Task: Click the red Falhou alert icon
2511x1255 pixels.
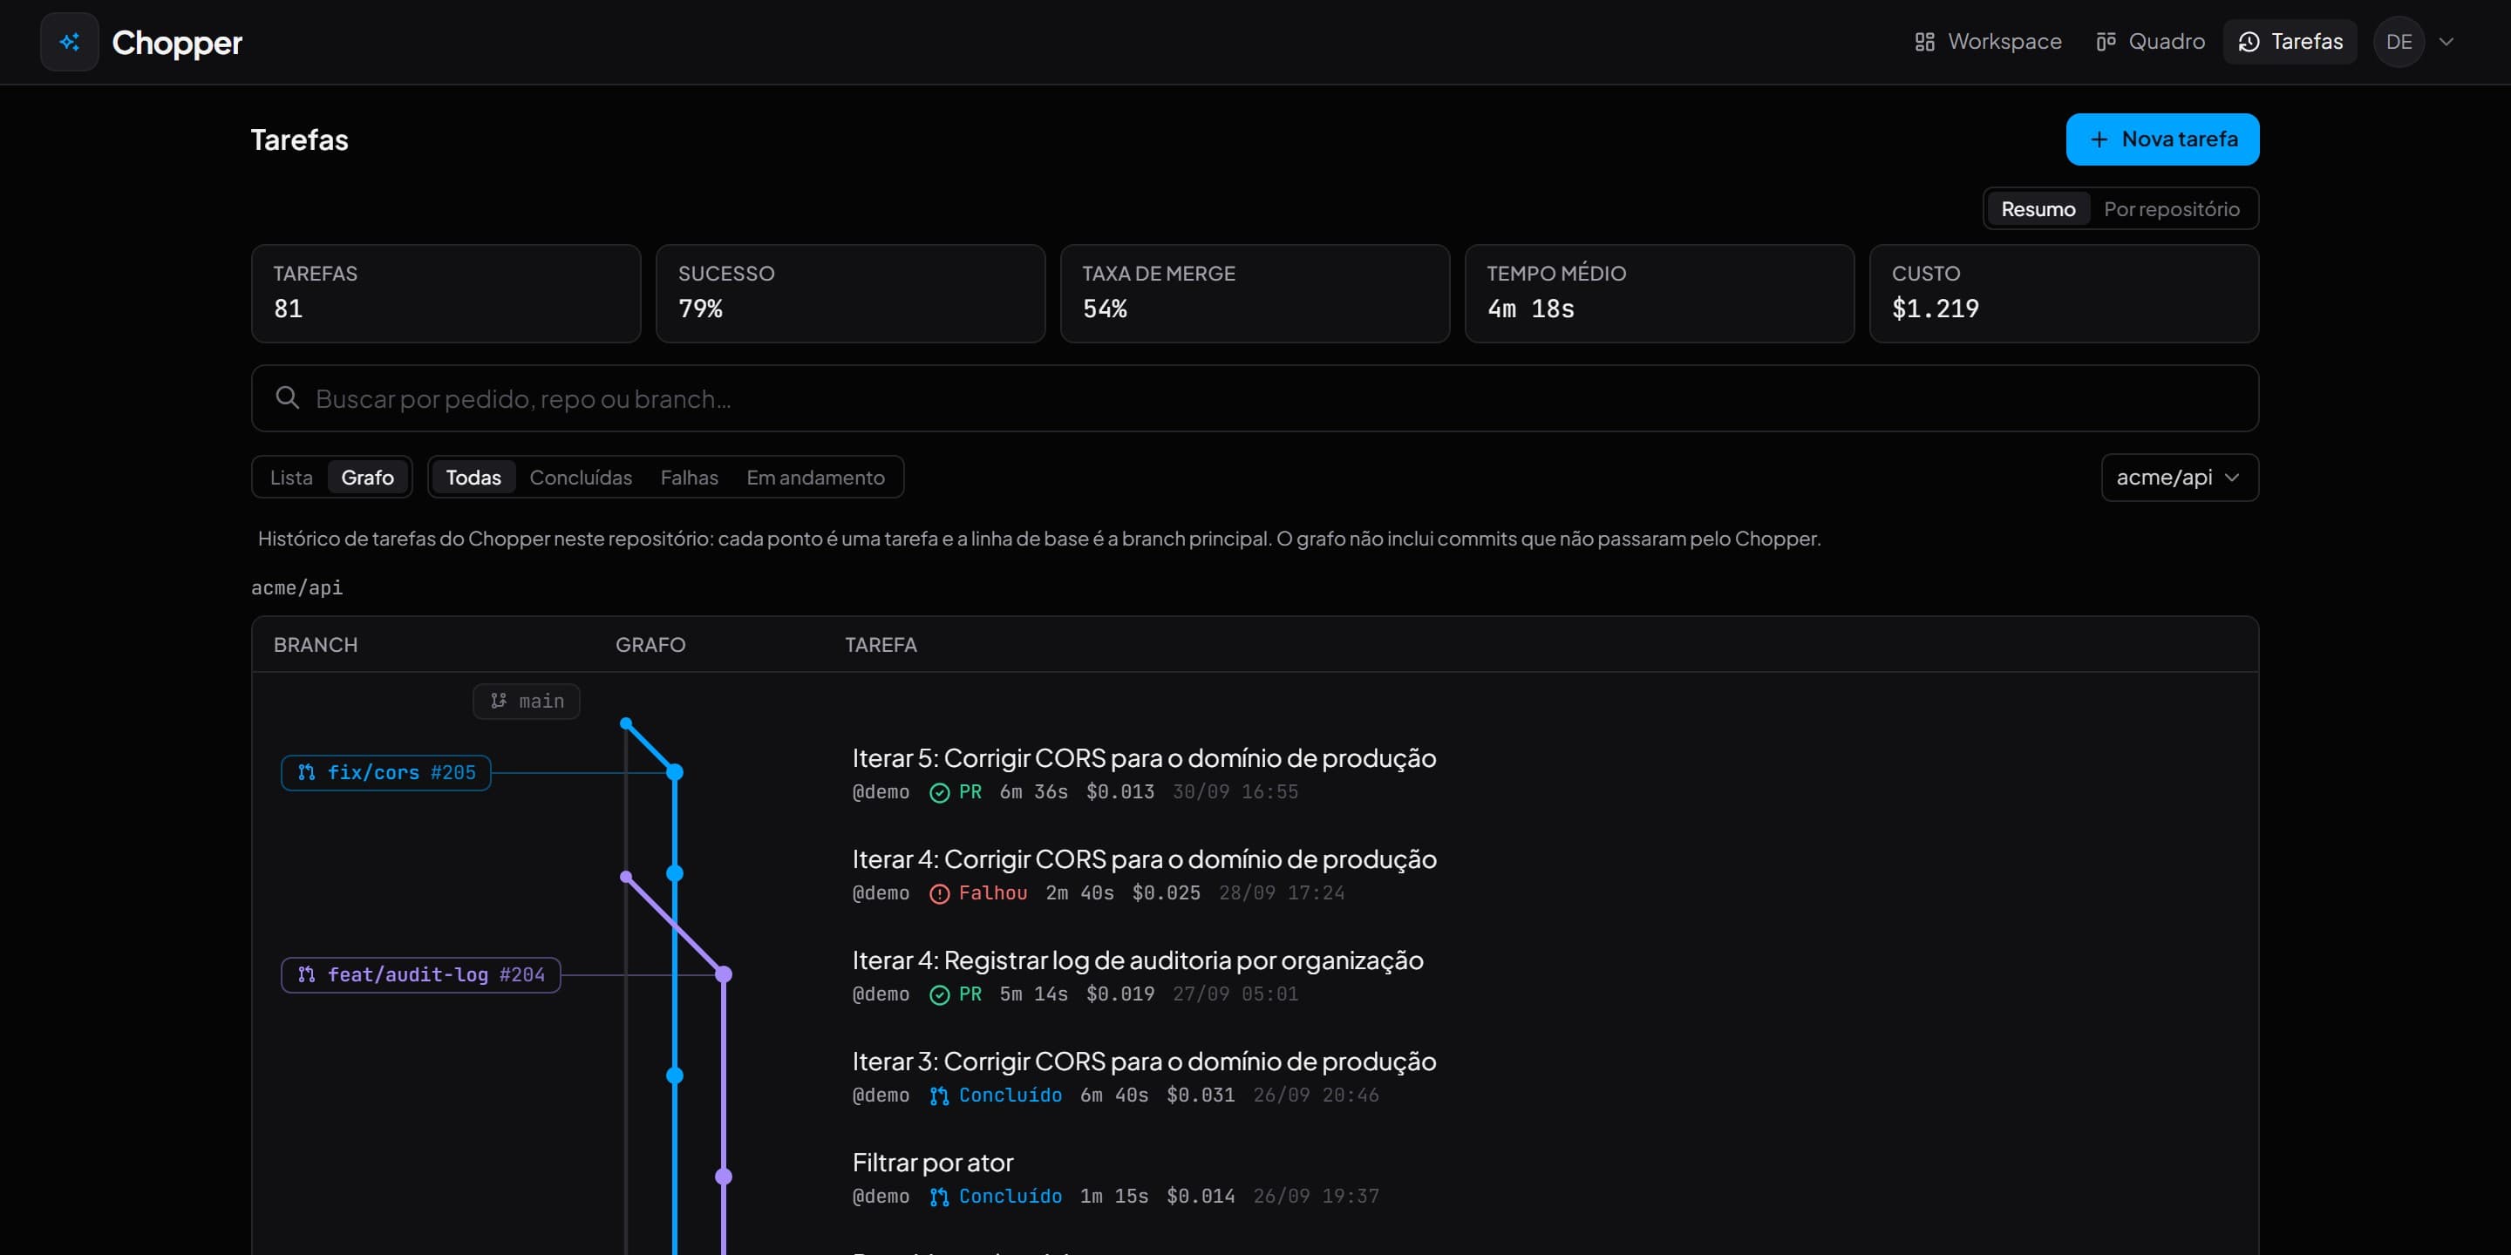Action: pyautogui.click(x=940, y=893)
